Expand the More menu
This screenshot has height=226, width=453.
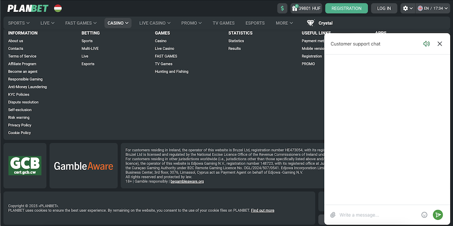(x=284, y=23)
